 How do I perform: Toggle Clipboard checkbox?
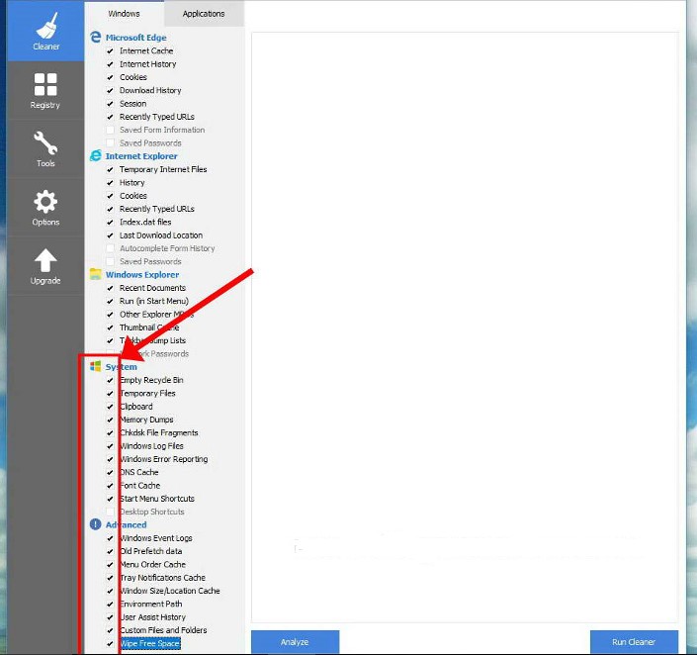pos(110,407)
